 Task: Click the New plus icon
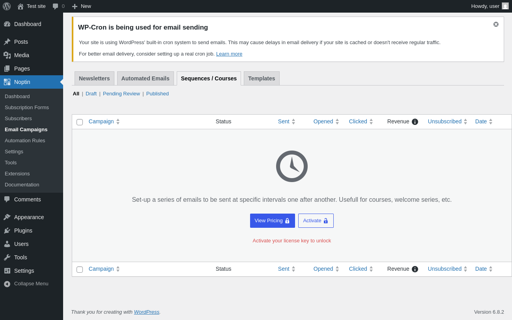pyautogui.click(x=75, y=6)
